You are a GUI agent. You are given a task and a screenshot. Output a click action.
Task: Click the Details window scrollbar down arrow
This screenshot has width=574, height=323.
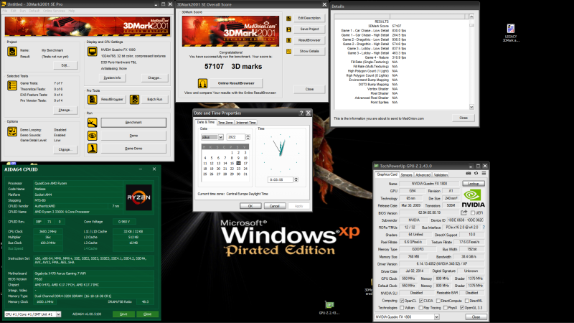tap(471, 107)
